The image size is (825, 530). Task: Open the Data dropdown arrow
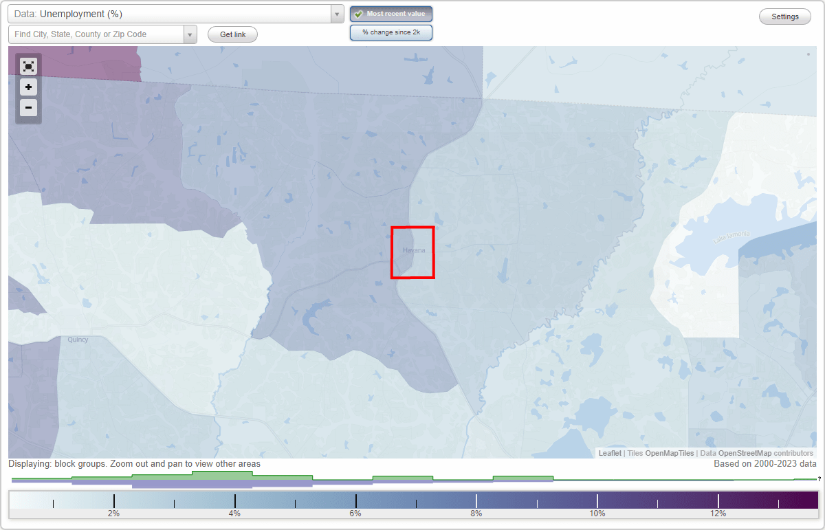coord(337,14)
